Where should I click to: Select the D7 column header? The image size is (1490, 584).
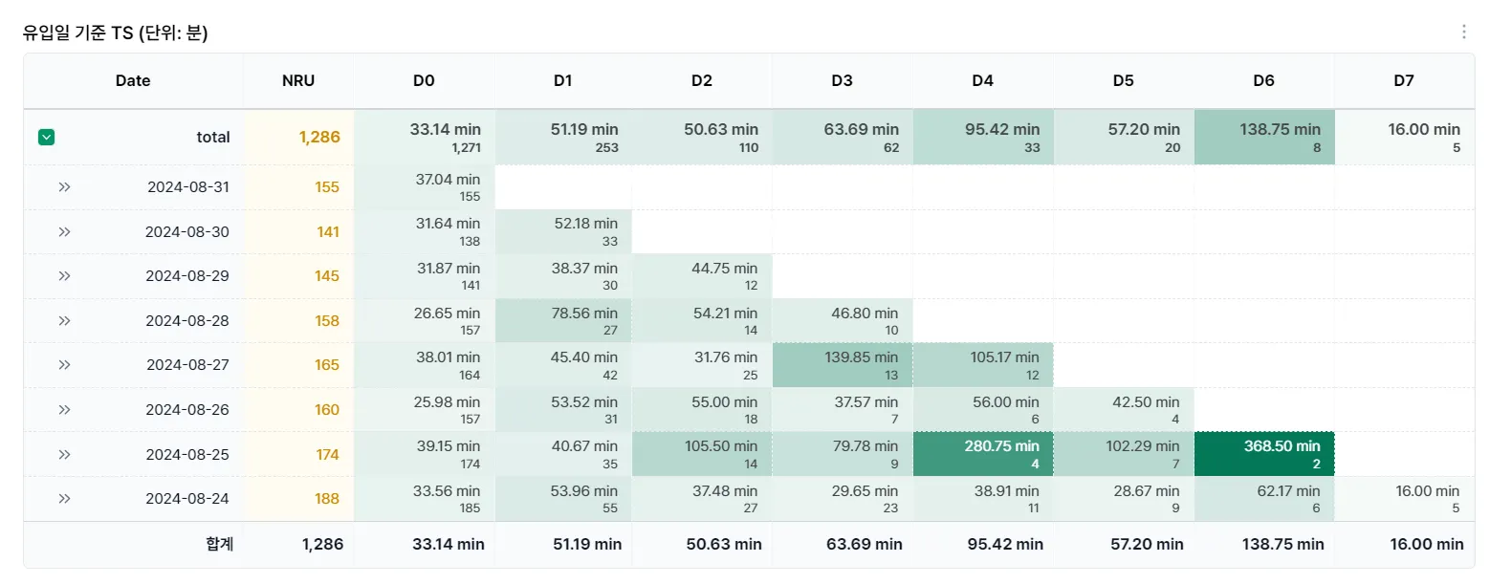[1403, 81]
